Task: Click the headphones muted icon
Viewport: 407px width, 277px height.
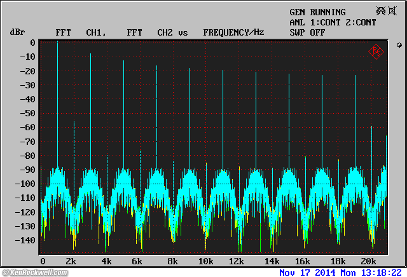Action: pos(381,11)
